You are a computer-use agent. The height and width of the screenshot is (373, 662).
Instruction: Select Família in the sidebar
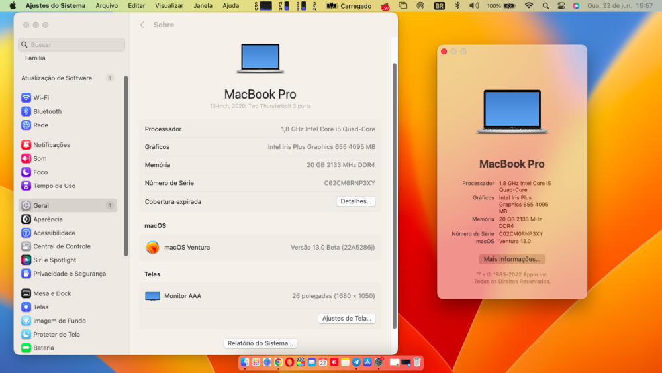(35, 58)
